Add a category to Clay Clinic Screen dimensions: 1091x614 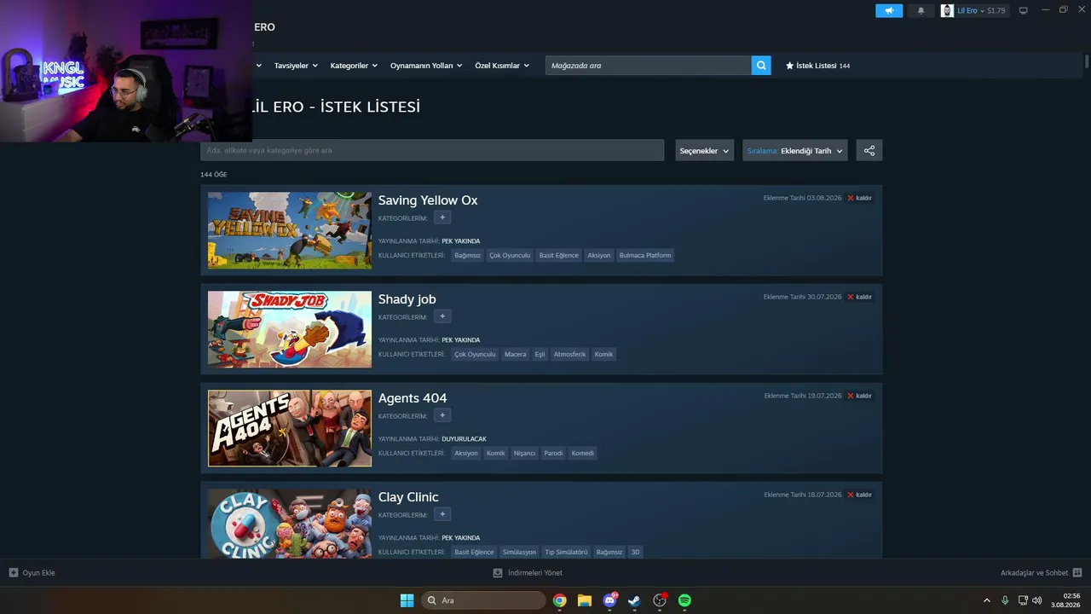point(442,514)
